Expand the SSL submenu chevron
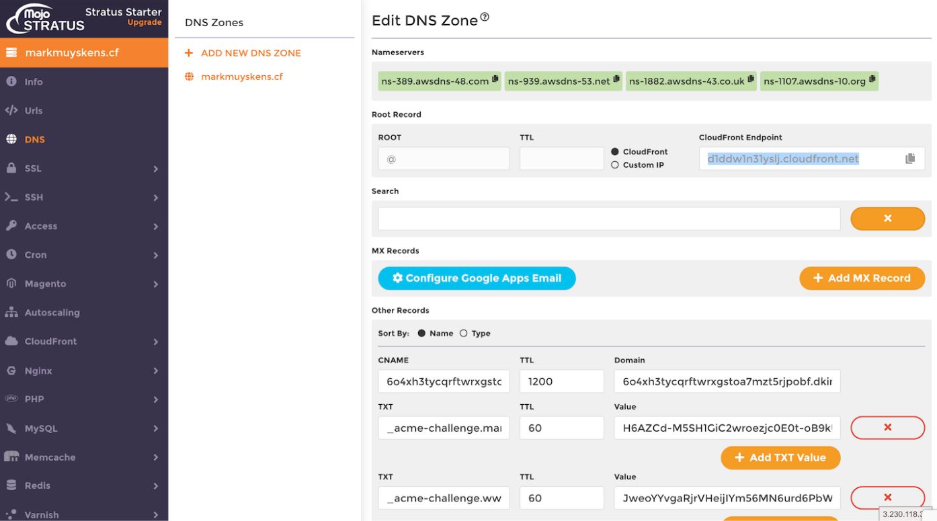The height and width of the screenshot is (521, 937). click(156, 169)
